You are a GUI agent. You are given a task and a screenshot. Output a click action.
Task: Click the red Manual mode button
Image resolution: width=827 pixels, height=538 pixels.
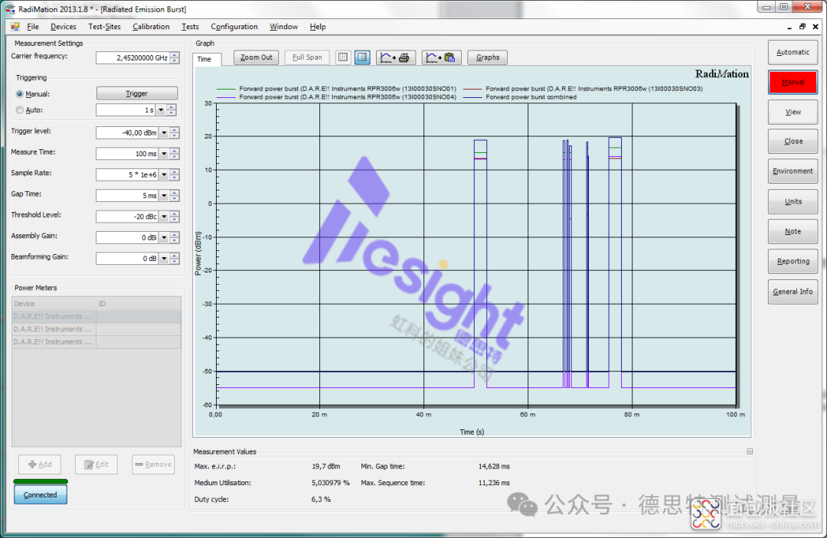(x=793, y=82)
